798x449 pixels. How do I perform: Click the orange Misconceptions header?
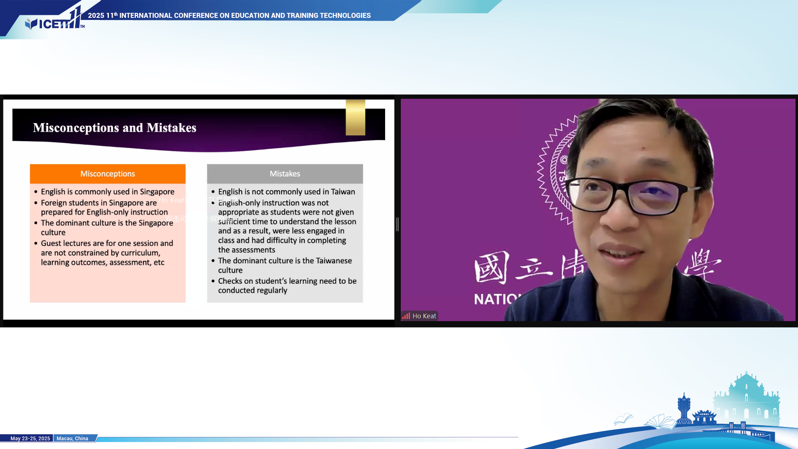108,174
